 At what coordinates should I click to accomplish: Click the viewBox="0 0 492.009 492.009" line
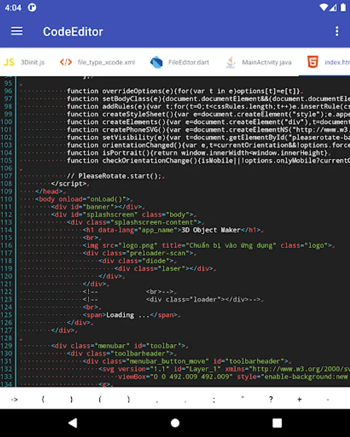233,377
